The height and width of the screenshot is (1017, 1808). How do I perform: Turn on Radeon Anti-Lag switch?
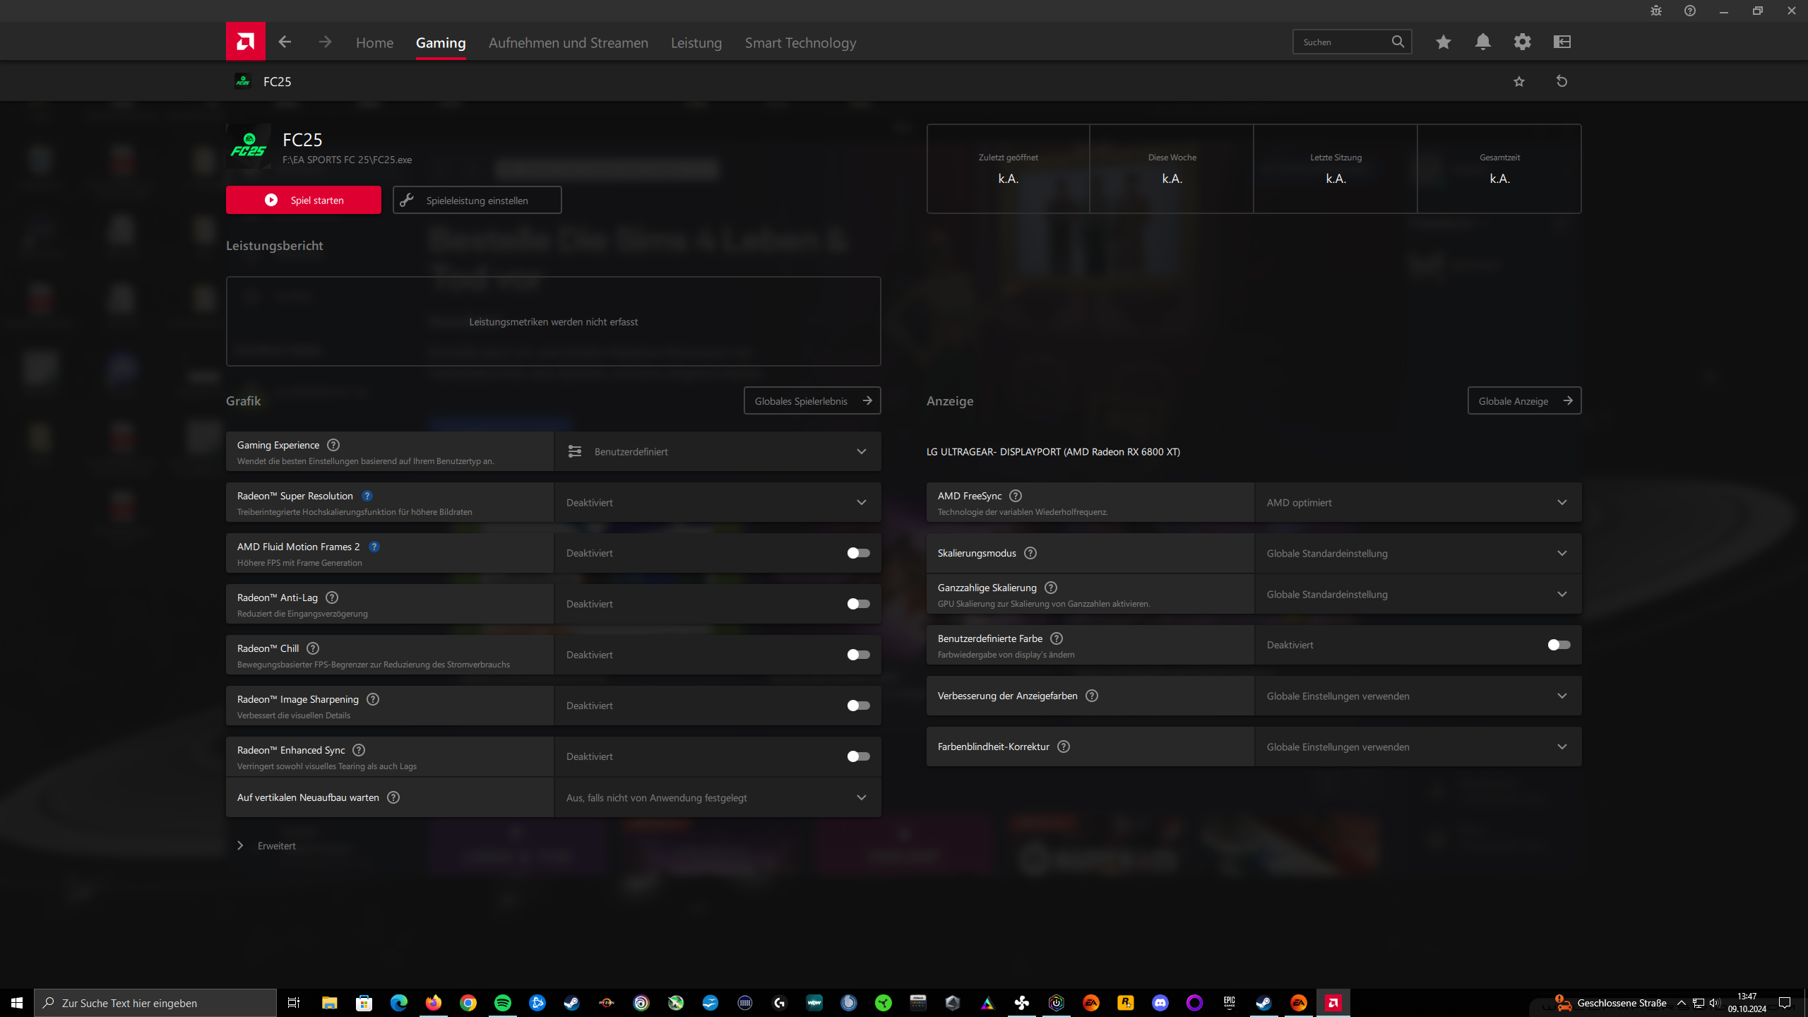pyautogui.click(x=859, y=604)
